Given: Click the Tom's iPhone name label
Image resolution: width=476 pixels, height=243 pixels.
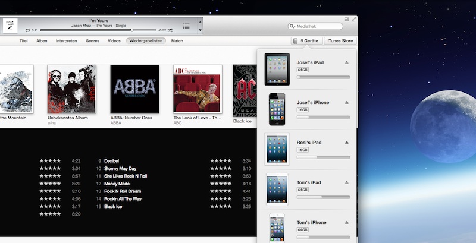Looking at the screenshot, I should tap(311, 222).
